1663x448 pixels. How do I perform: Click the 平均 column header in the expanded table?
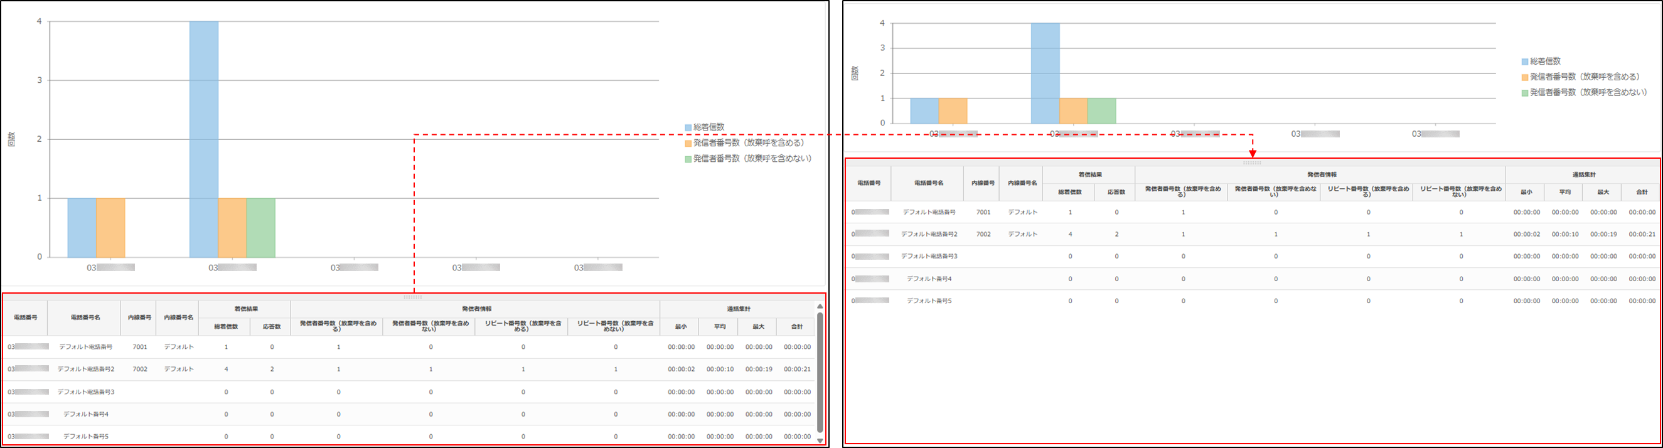(x=1565, y=193)
